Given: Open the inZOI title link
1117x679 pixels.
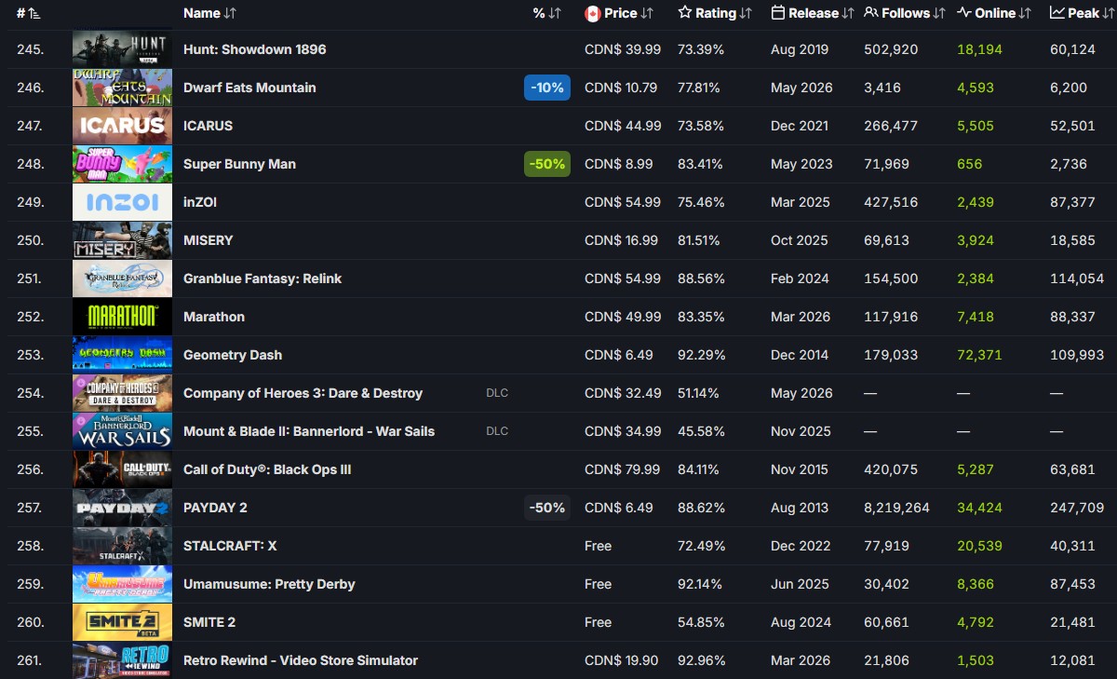Looking at the screenshot, I should tap(200, 202).
